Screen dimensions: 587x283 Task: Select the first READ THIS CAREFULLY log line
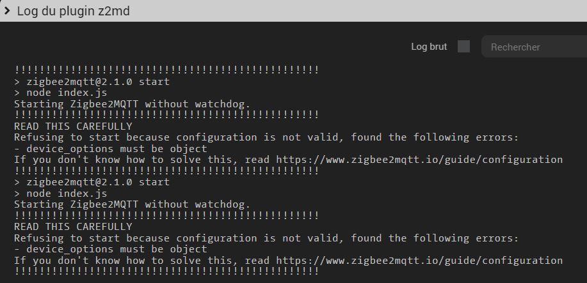(x=73, y=126)
